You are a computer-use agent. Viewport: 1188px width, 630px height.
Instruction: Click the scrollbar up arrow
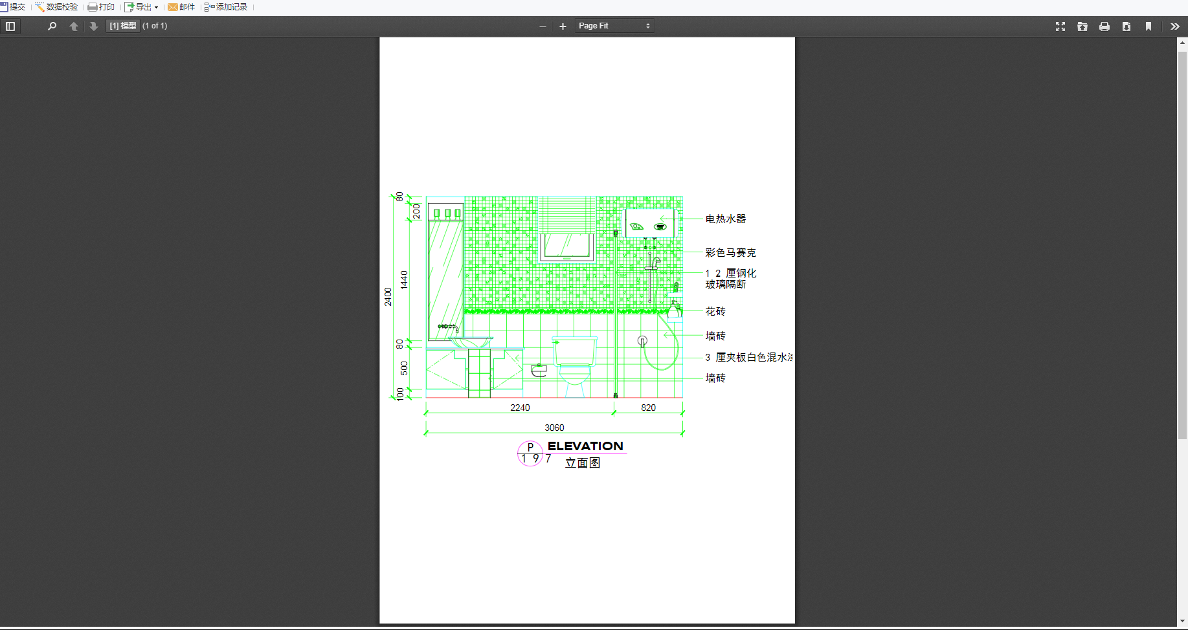[1182, 43]
